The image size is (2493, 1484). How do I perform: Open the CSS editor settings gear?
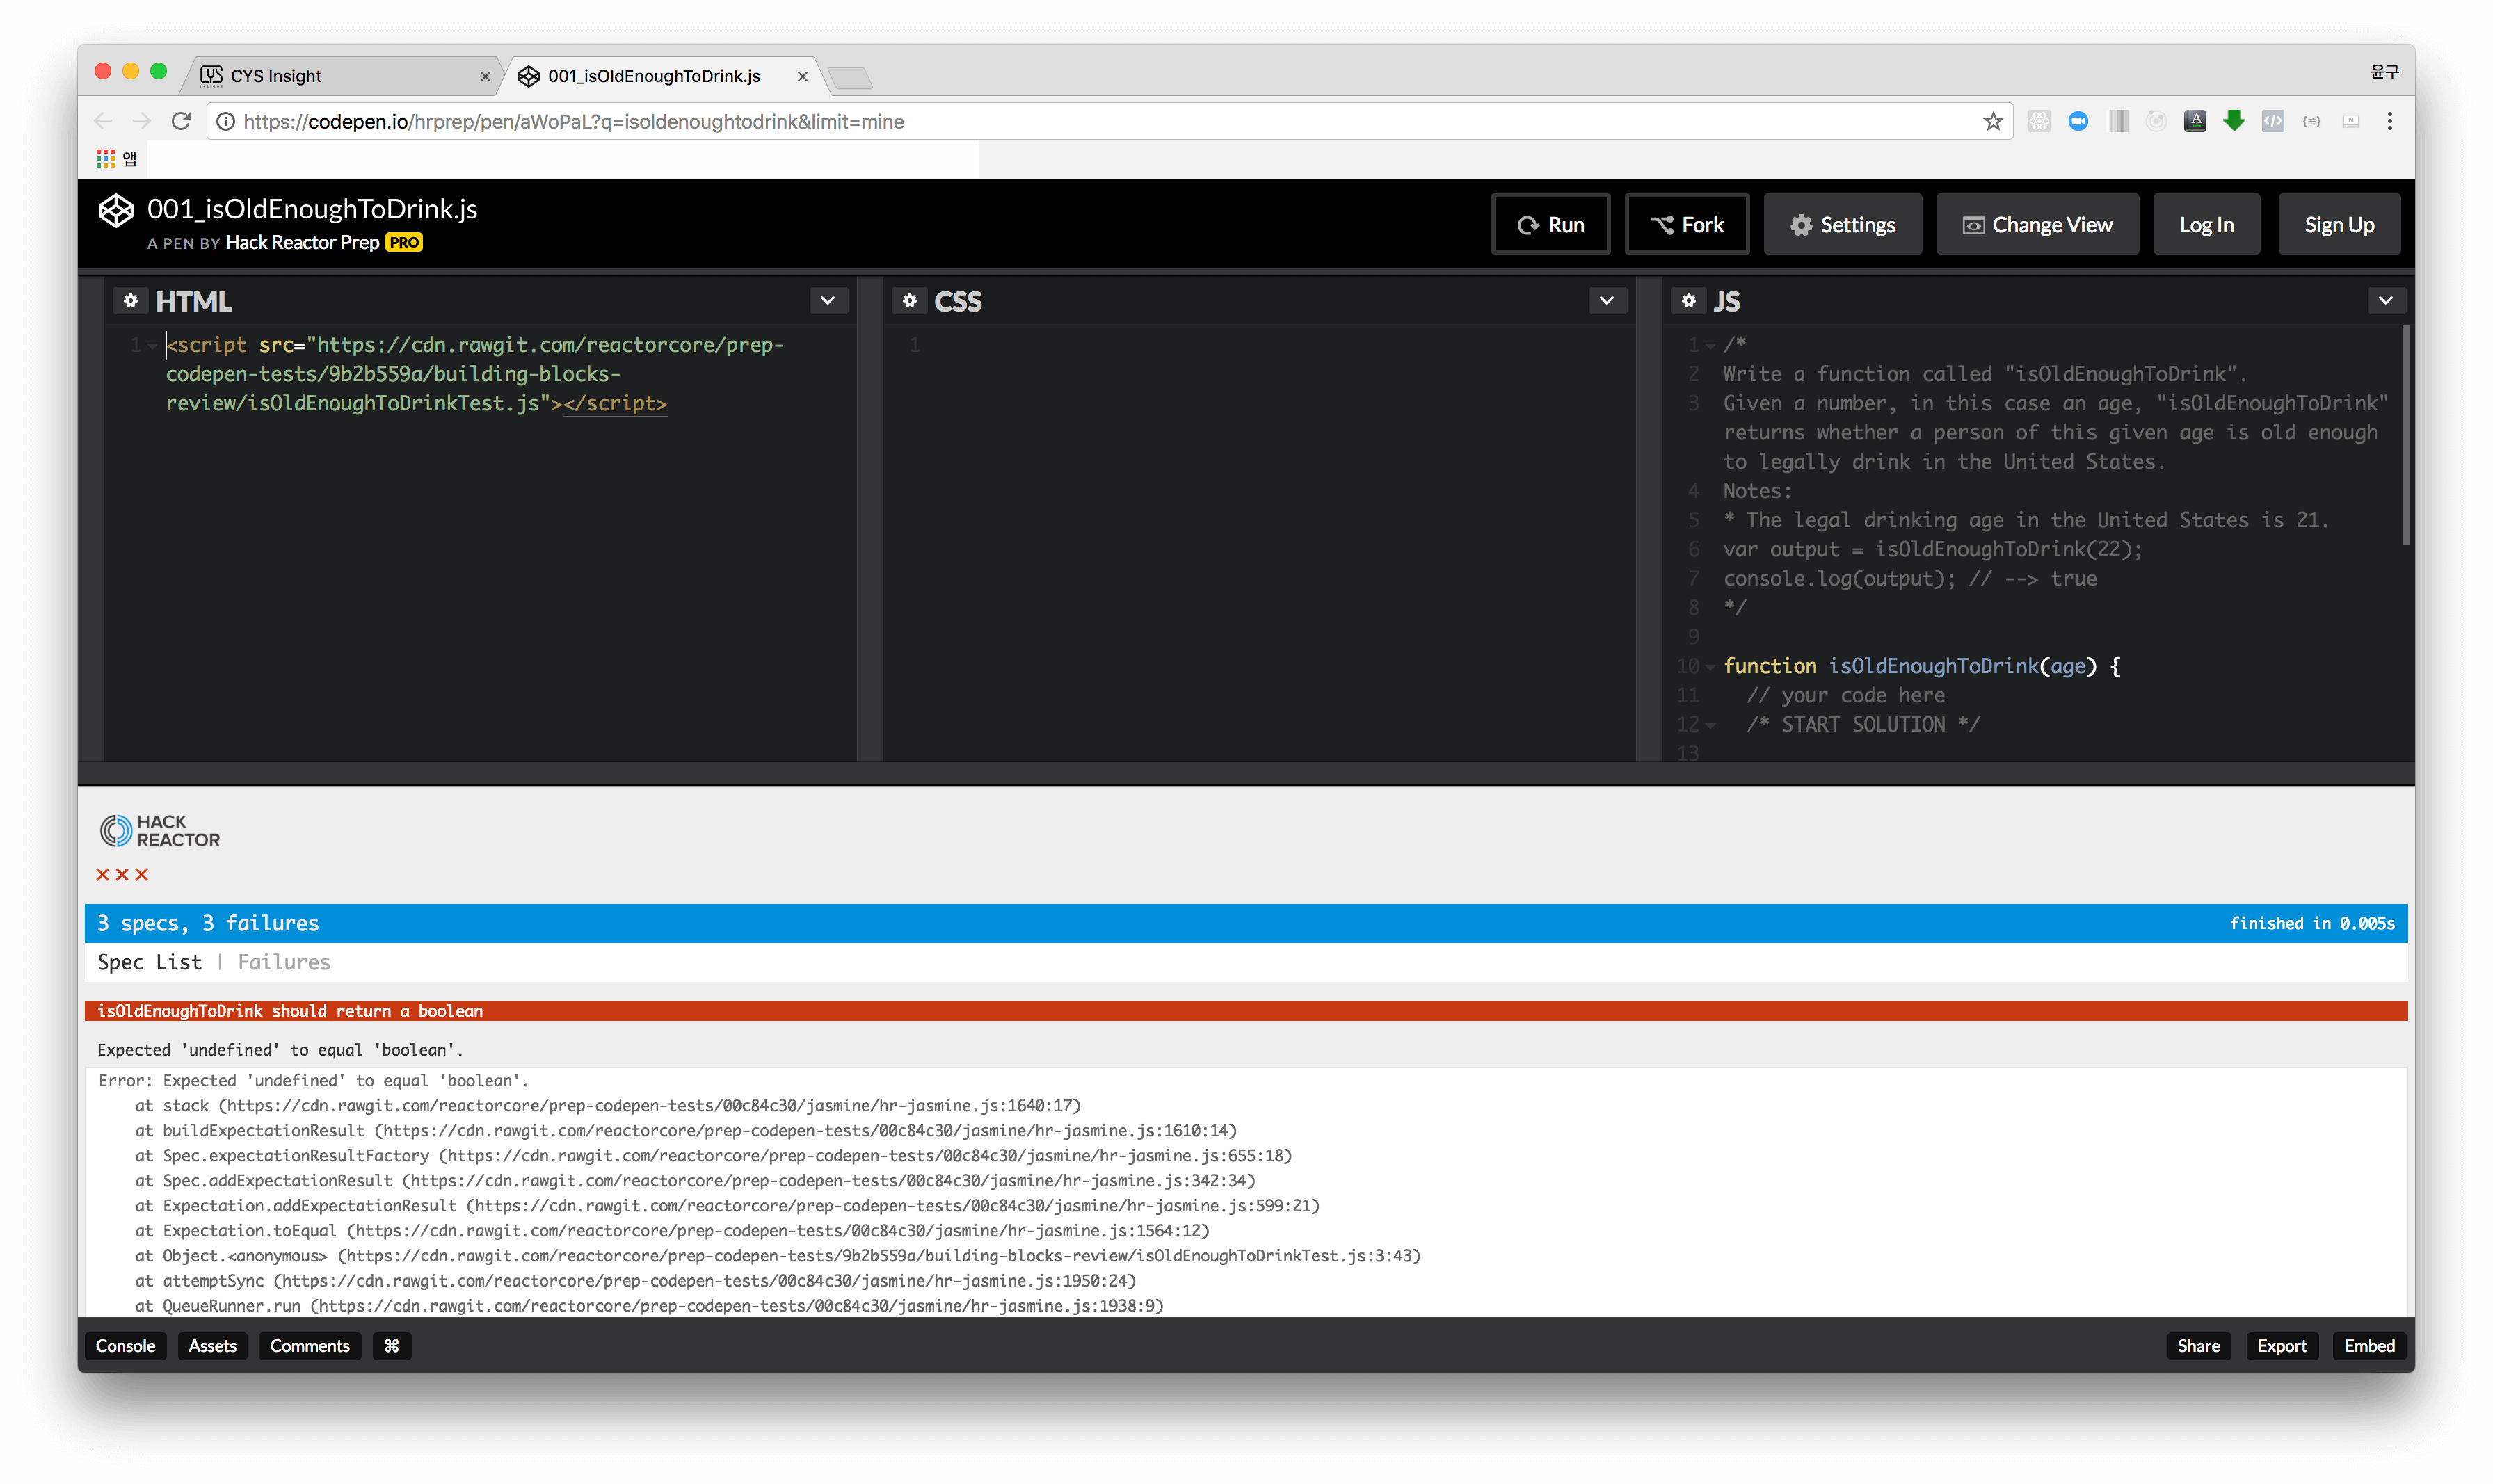909,301
